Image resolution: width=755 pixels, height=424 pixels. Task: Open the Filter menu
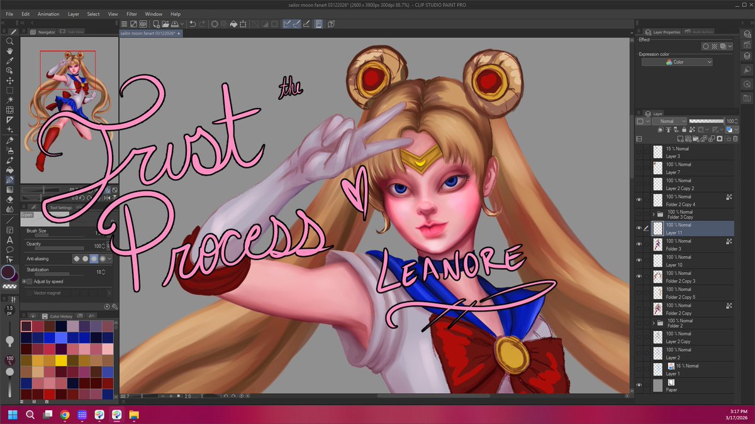click(131, 14)
